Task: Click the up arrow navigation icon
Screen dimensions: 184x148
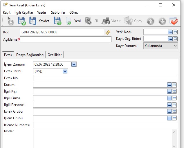Action: pos(150,21)
